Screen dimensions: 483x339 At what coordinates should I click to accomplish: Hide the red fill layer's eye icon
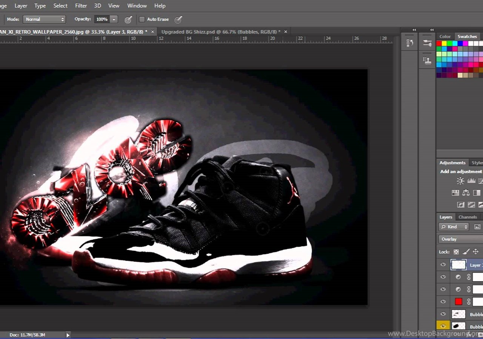(x=443, y=301)
